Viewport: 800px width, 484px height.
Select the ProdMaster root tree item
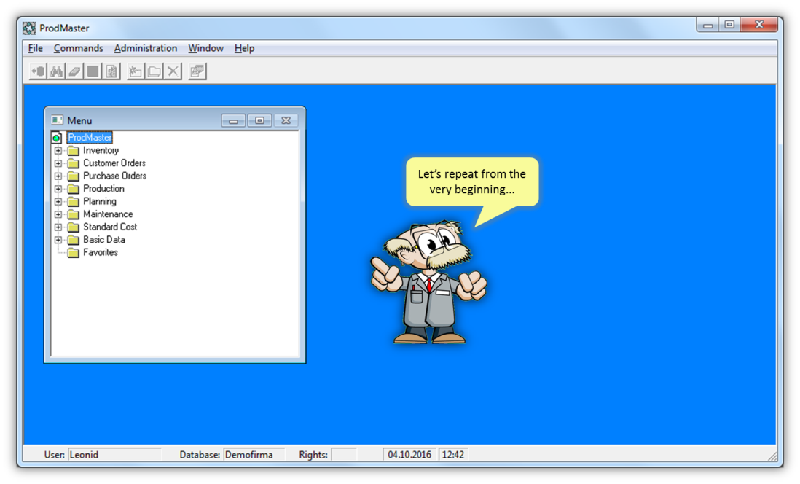pyautogui.click(x=90, y=138)
